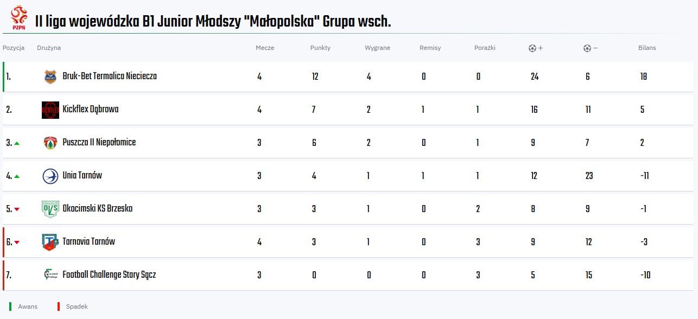
Task: Click the green Awans legend marker
Action: click(x=10, y=307)
